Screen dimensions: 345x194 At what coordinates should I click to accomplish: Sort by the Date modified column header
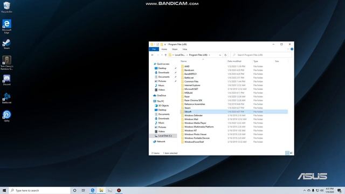tap(234, 61)
